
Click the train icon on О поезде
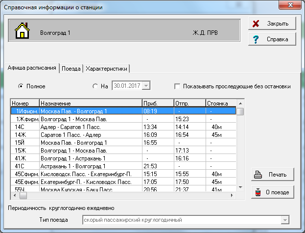point(258,192)
